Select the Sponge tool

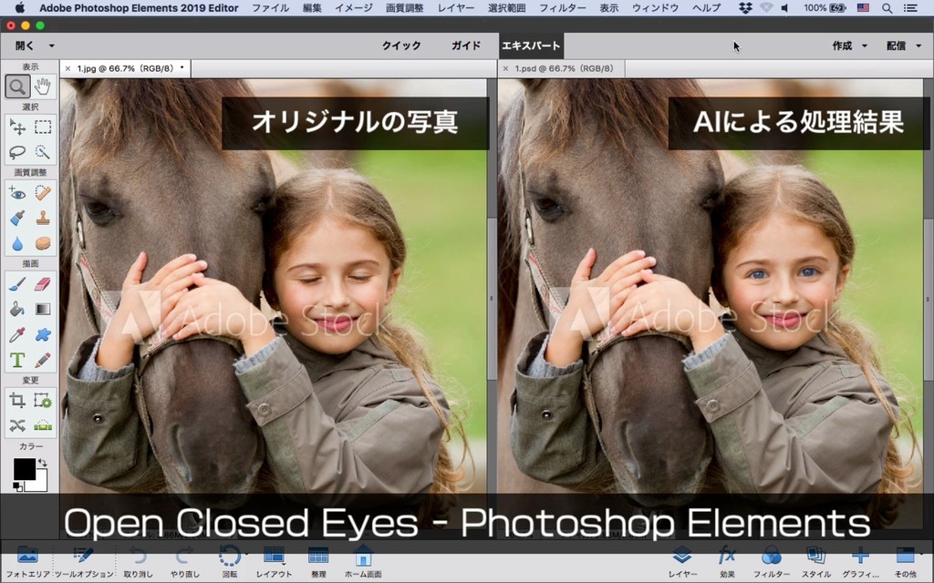tap(42, 244)
